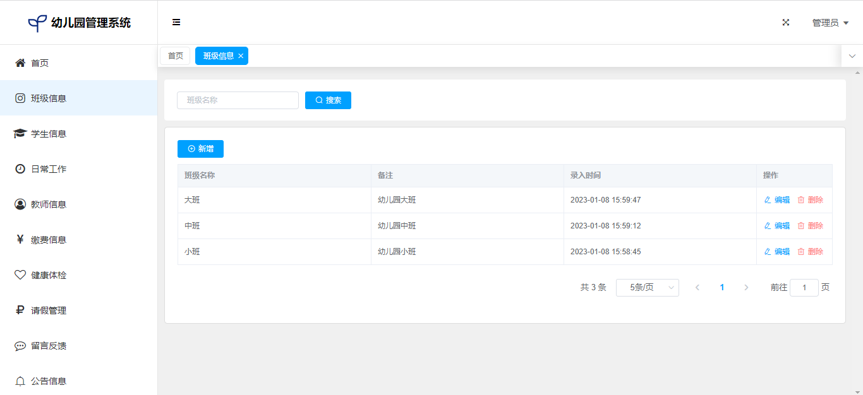Click the yen icon for 缴费信息

tap(20, 240)
